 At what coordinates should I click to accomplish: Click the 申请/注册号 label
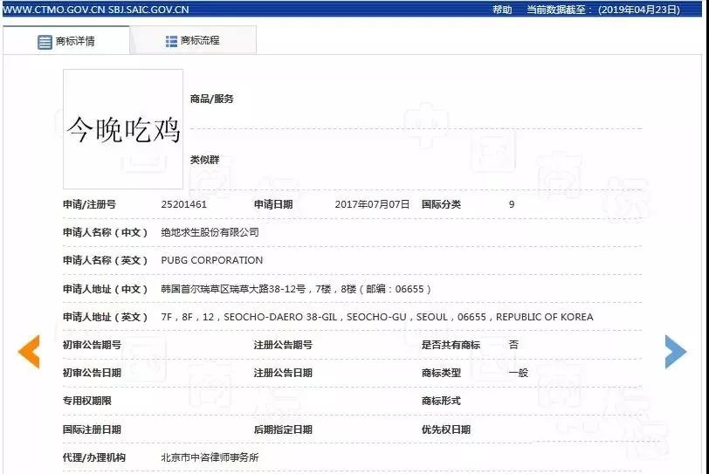click(89, 204)
